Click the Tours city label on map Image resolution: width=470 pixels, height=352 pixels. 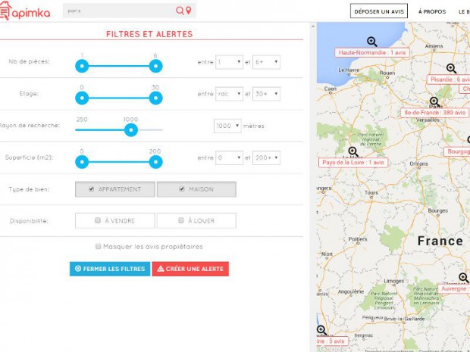click(371, 193)
